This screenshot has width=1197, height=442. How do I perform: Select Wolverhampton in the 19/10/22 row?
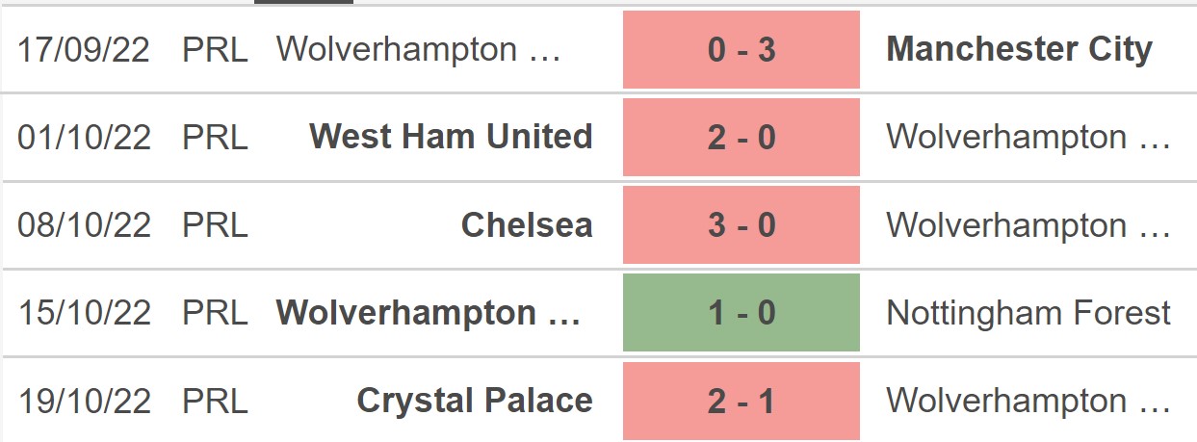(1028, 401)
